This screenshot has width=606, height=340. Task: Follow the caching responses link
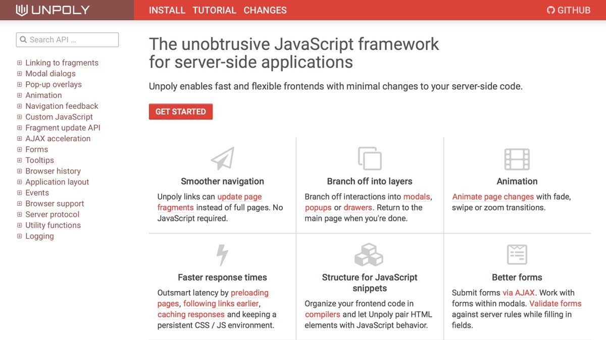click(191, 315)
